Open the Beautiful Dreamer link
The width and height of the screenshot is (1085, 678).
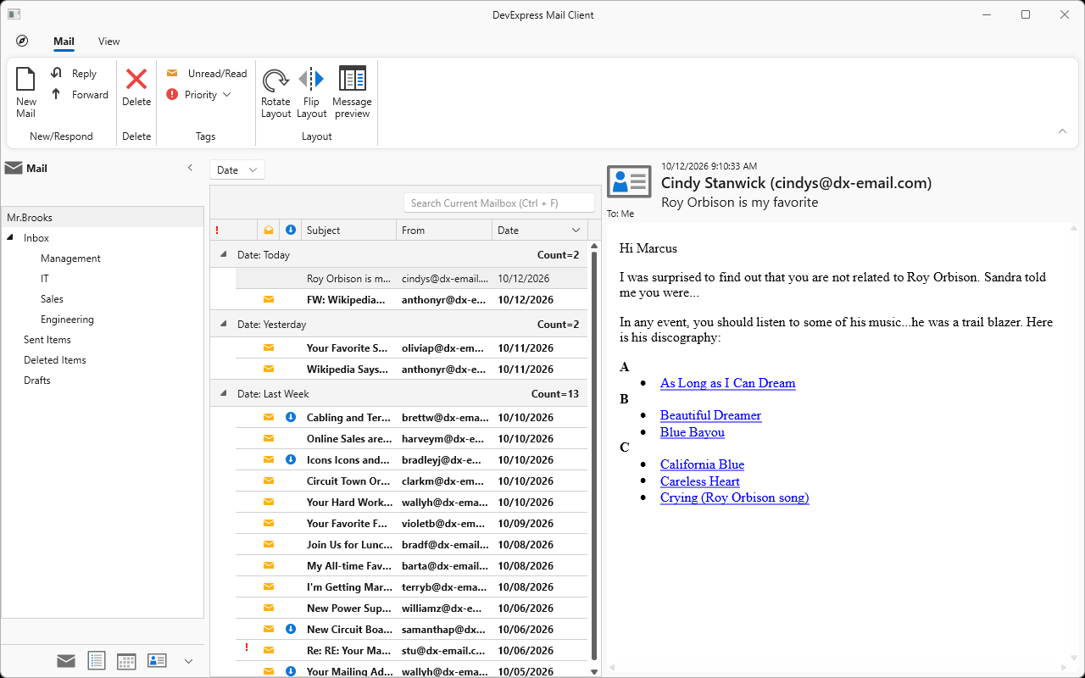[710, 415]
